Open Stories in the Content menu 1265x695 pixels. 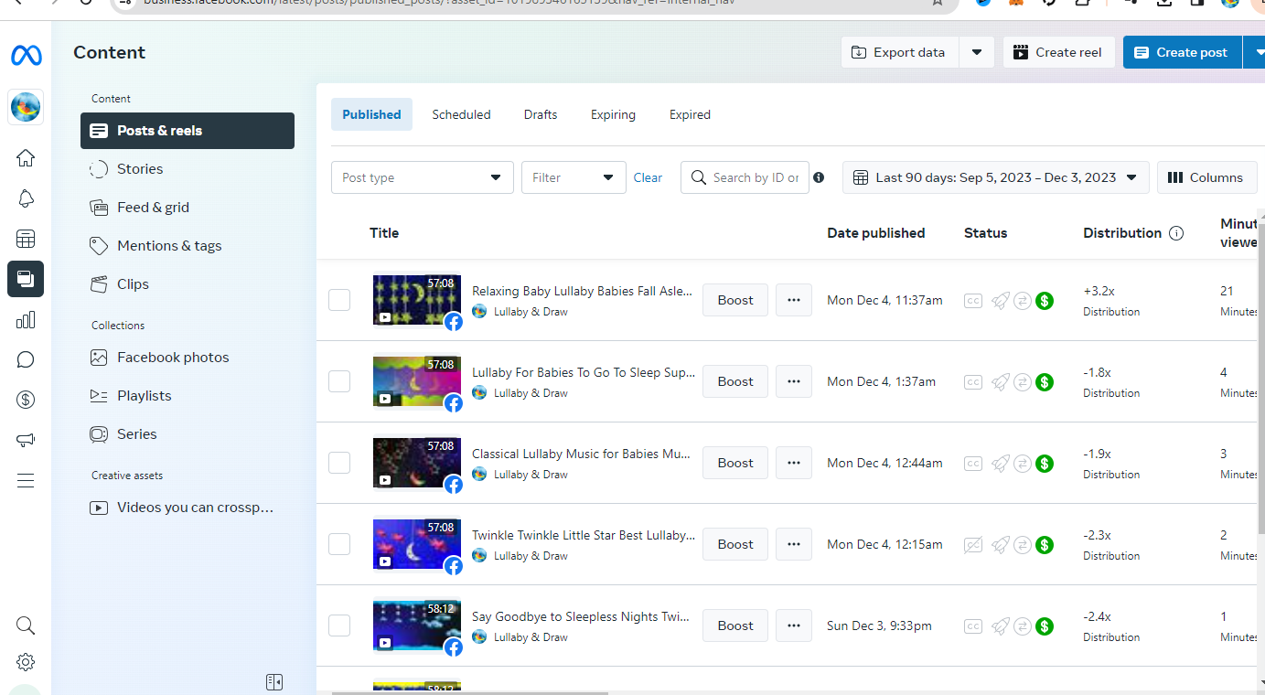point(188,169)
